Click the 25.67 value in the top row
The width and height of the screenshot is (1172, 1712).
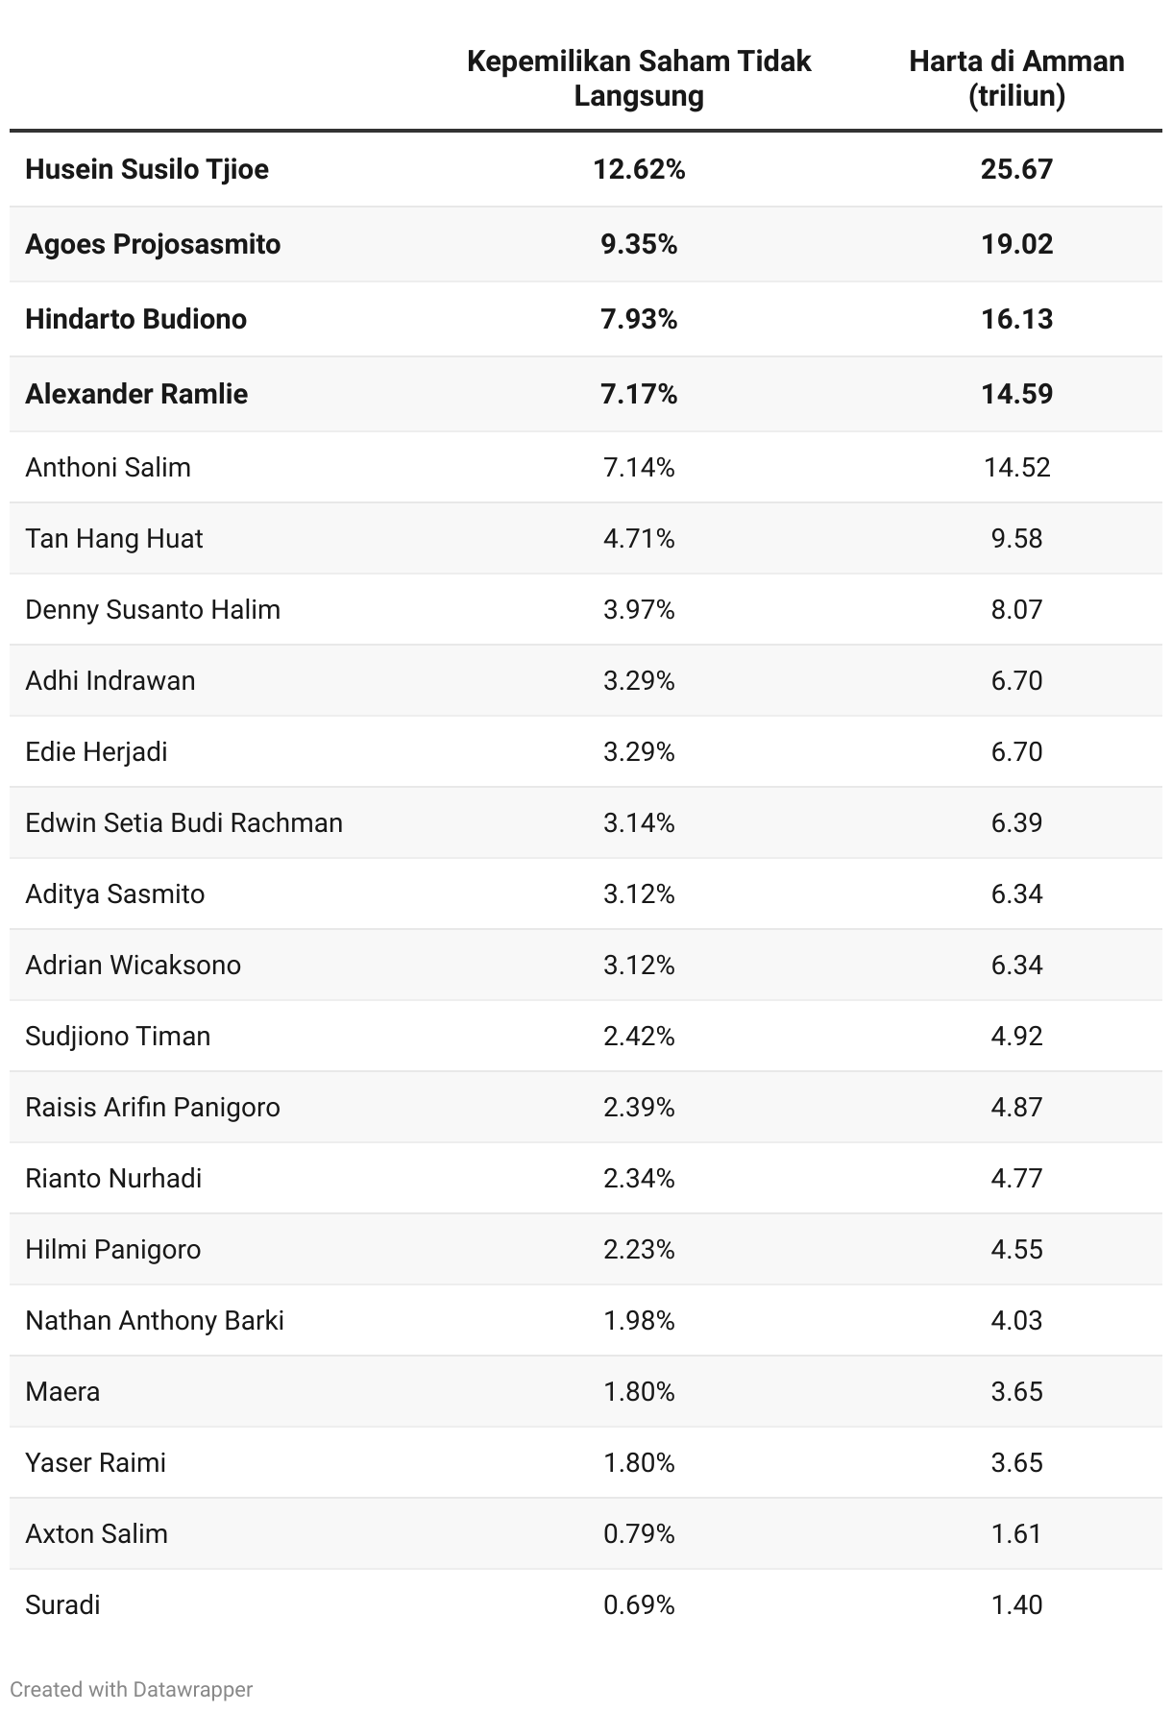point(1016,169)
